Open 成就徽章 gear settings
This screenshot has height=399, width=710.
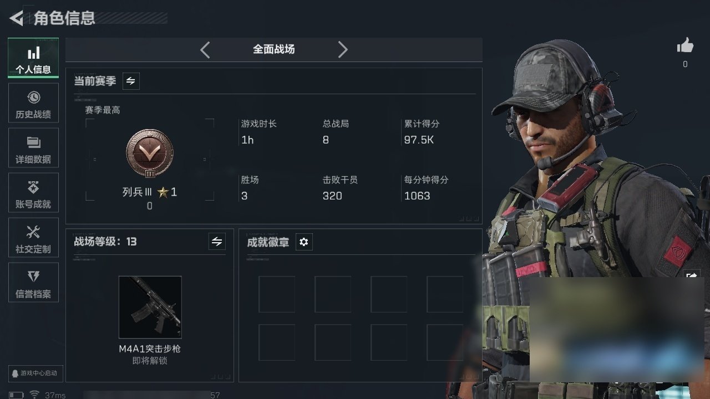304,242
